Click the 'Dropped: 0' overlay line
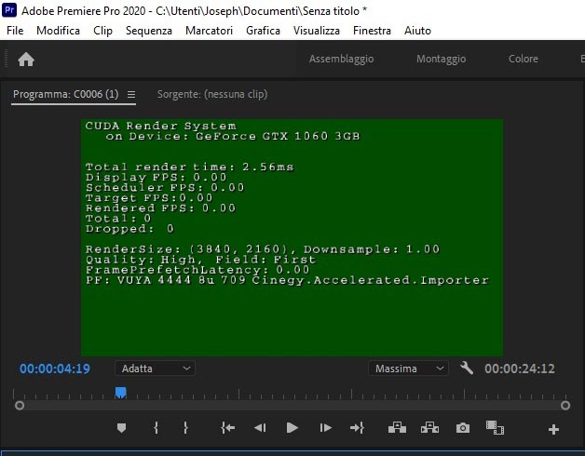This screenshot has width=585, height=456. click(129, 229)
